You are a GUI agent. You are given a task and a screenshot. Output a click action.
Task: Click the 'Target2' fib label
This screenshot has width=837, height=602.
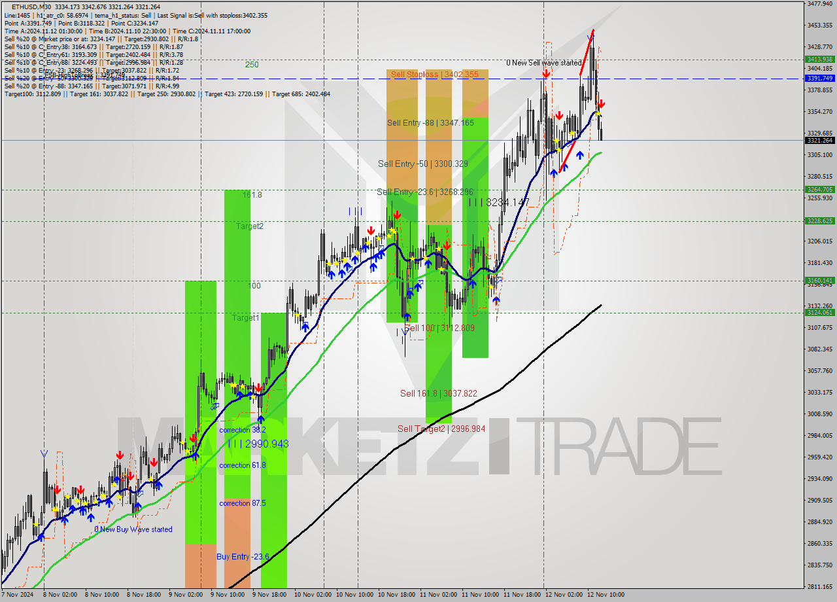250,226
